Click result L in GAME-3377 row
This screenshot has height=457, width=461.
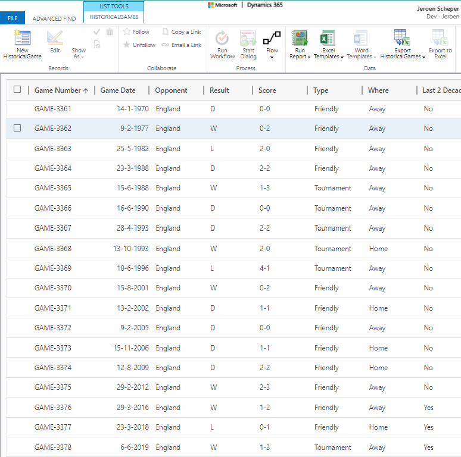coord(211,427)
